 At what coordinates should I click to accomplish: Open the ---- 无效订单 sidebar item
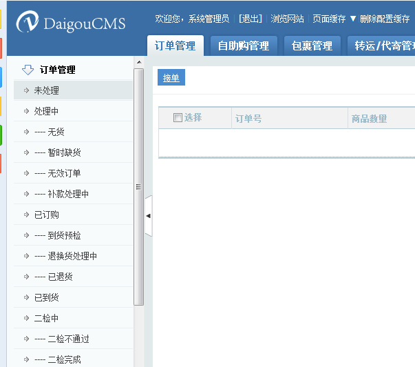click(x=74, y=173)
